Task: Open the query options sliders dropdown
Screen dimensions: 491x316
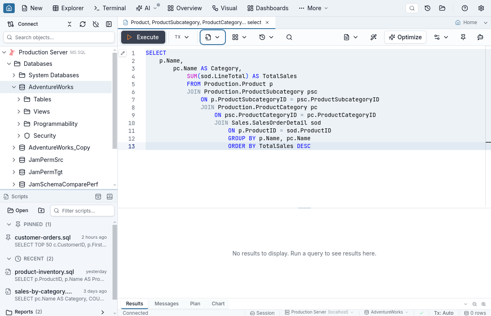Action: tap(441, 37)
